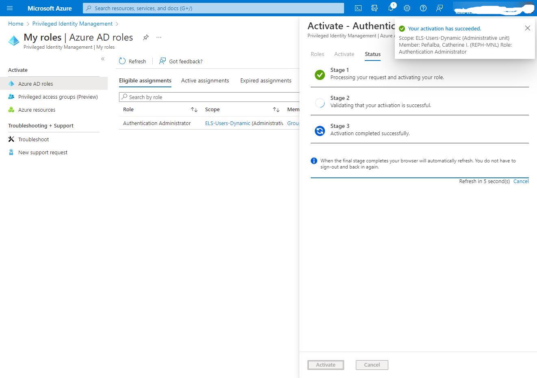The height and width of the screenshot is (378, 537).
Task: Switch to Active assignments tab
Action: [205, 80]
